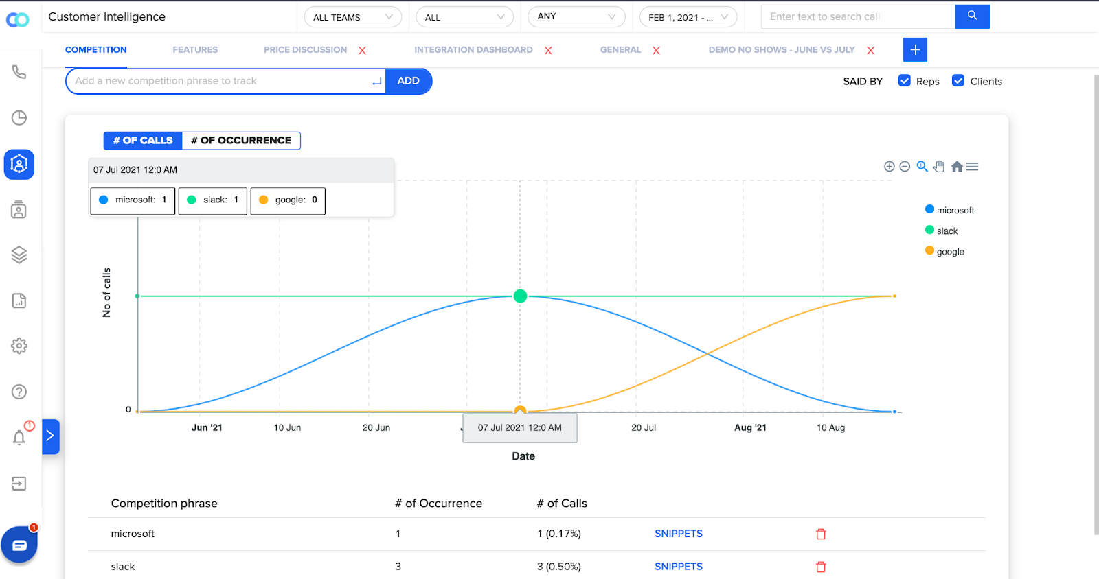
Task: Switch chart to # of Calls
Action: 143,141
